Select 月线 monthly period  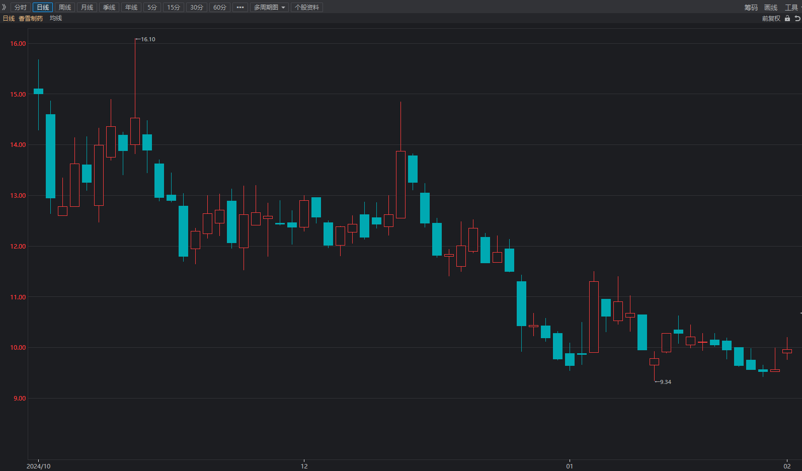pyautogui.click(x=87, y=8)
